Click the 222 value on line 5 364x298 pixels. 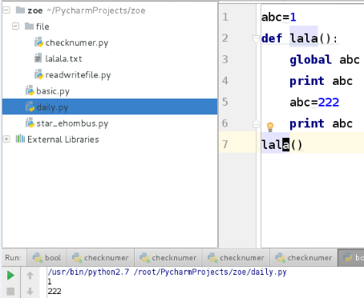coord(329,102)
